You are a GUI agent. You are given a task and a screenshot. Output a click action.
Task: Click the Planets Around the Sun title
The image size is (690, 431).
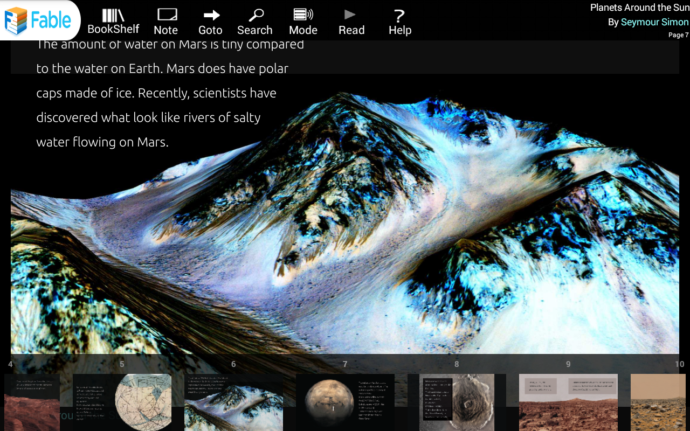(640, 8)
